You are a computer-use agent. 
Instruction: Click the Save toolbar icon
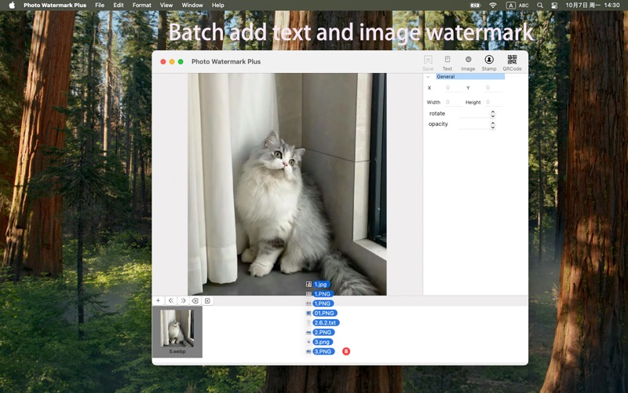[x=428, y=63]
